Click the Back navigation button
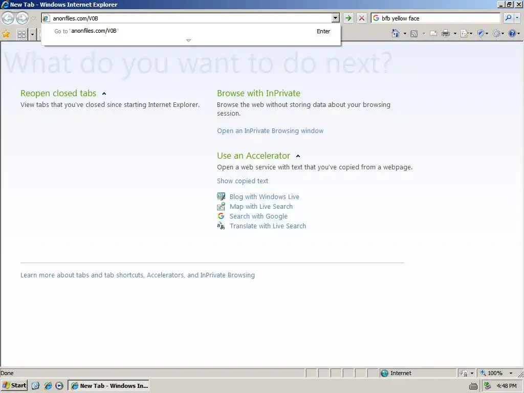Viewport: 524px width, 393px height. (8, 18)
